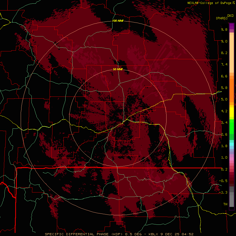Pick the bright yellow color bar segment

tap(232, 112)
